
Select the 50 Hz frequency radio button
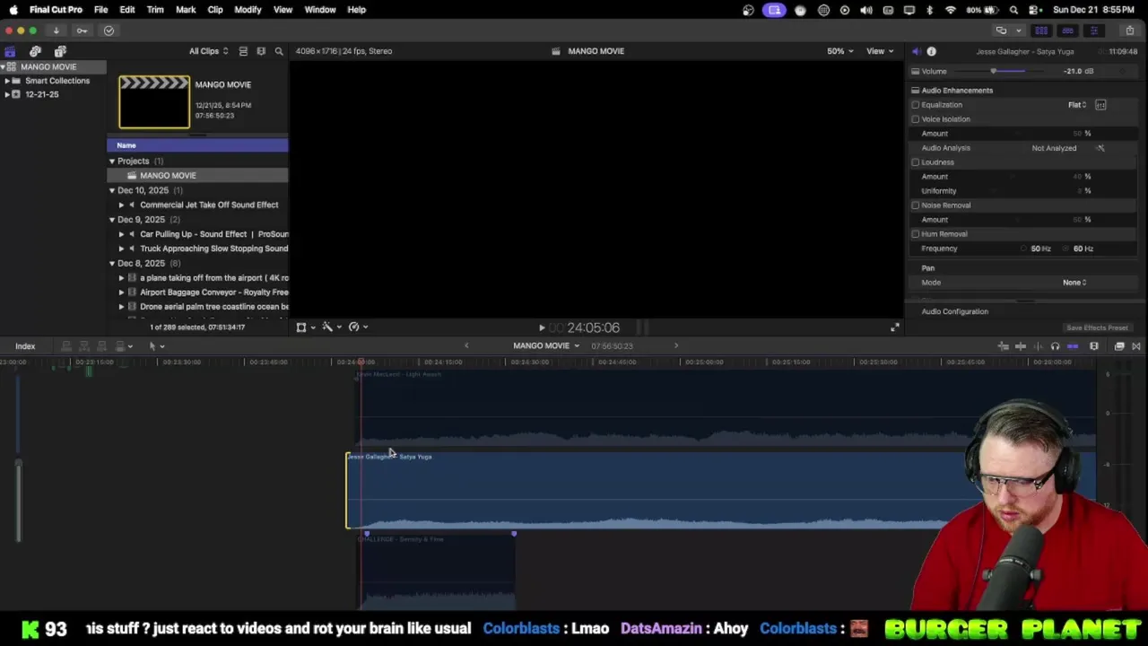[x=1023, y=249]
